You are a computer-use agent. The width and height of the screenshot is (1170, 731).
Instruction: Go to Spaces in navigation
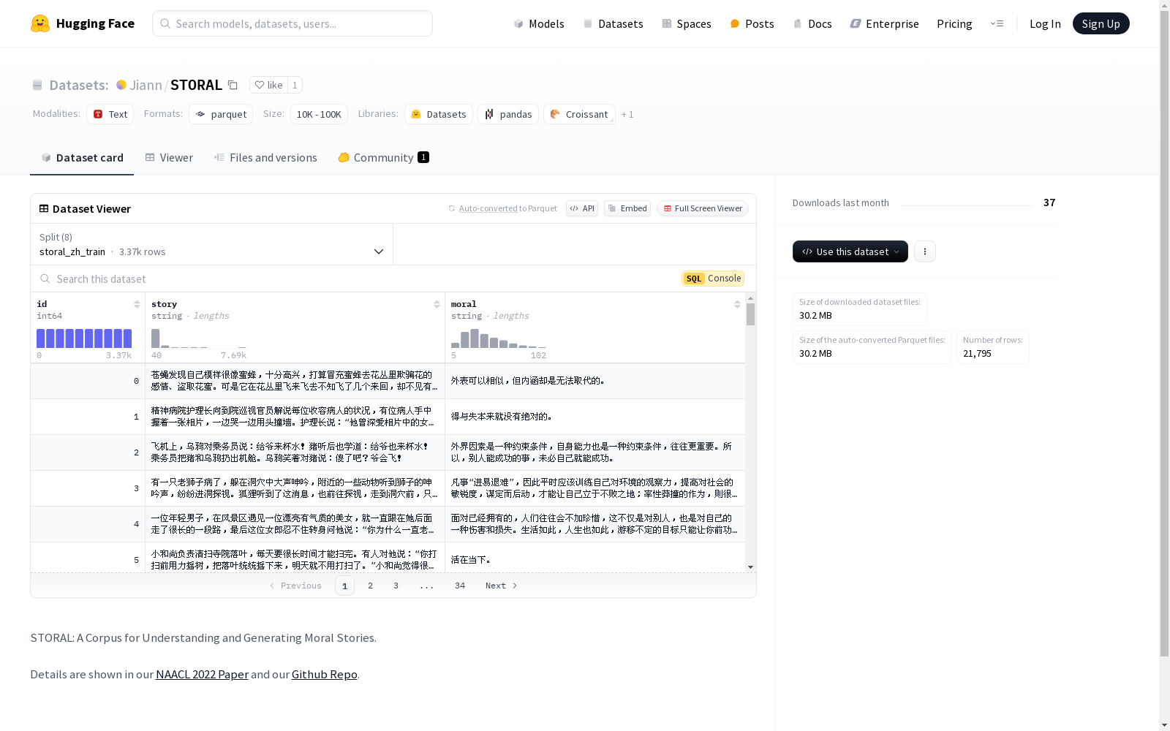click(x=687, y=23)
